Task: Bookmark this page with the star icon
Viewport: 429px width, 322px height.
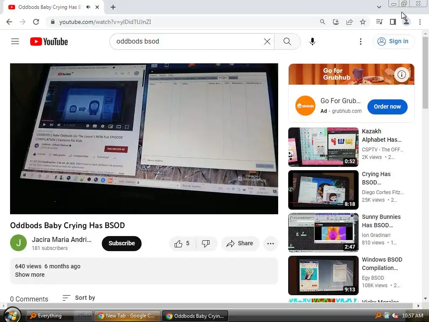Action: 363,22
